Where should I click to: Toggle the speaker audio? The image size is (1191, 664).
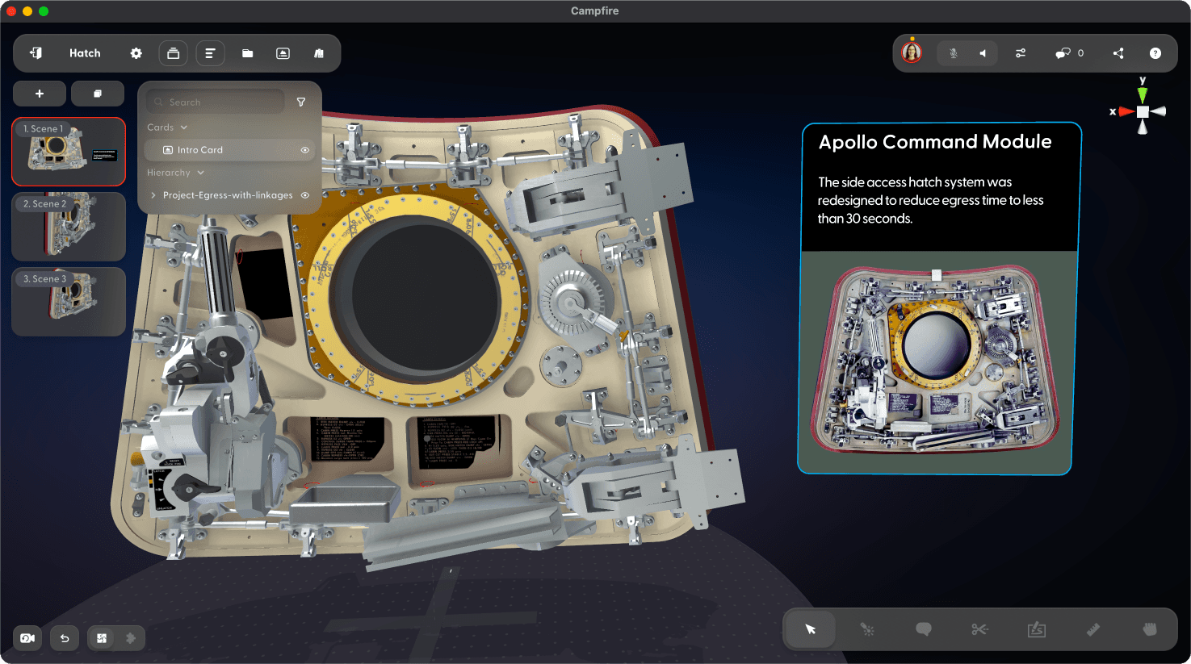(983, 53)
